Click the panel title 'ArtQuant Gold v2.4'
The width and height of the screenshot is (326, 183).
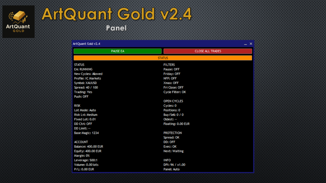click(87, 44)
